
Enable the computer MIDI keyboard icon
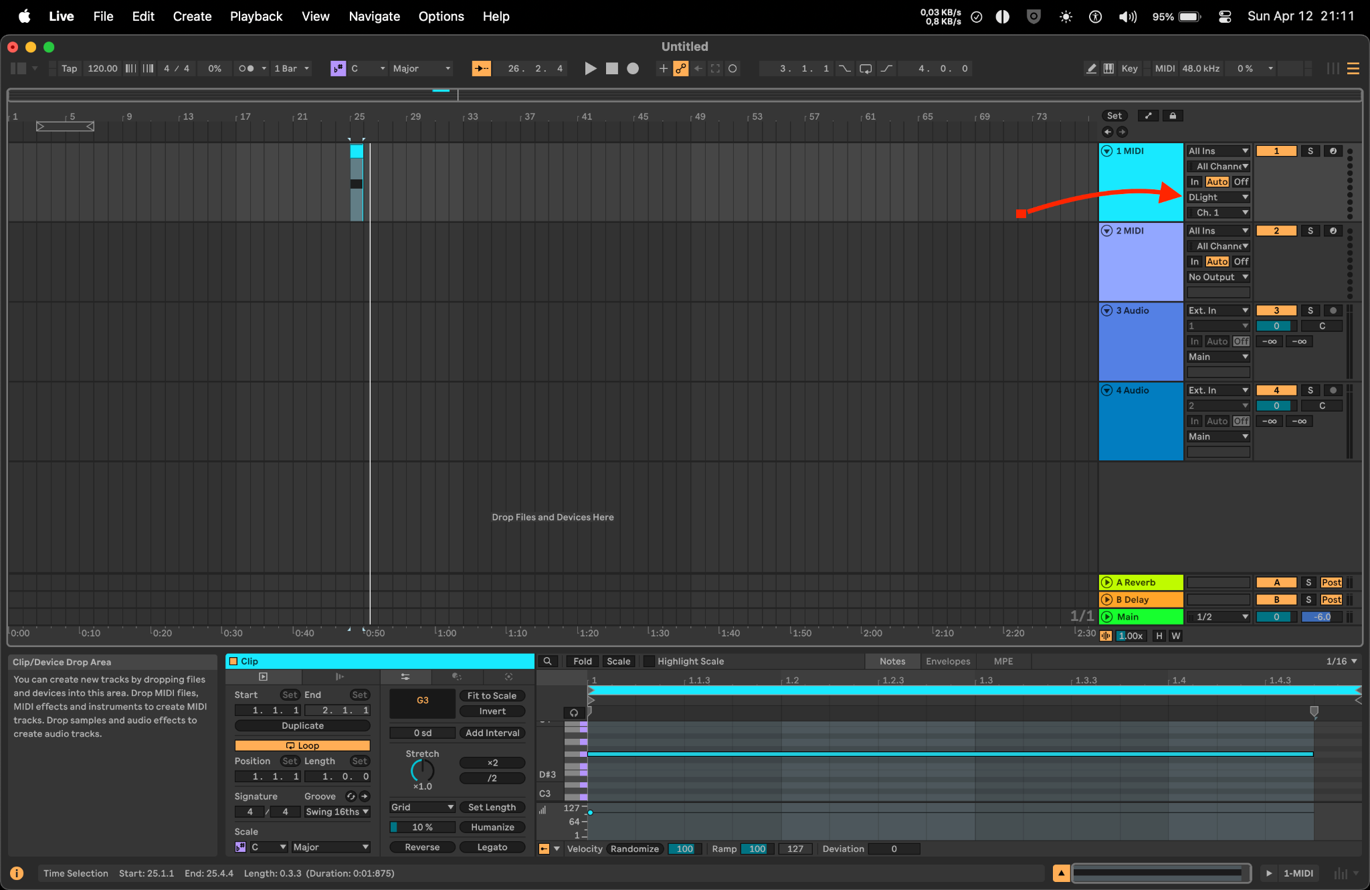point(1108,68)
